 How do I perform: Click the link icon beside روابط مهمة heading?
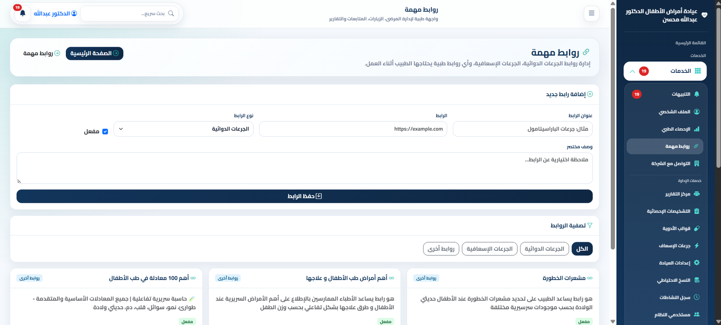coord(586,52)
